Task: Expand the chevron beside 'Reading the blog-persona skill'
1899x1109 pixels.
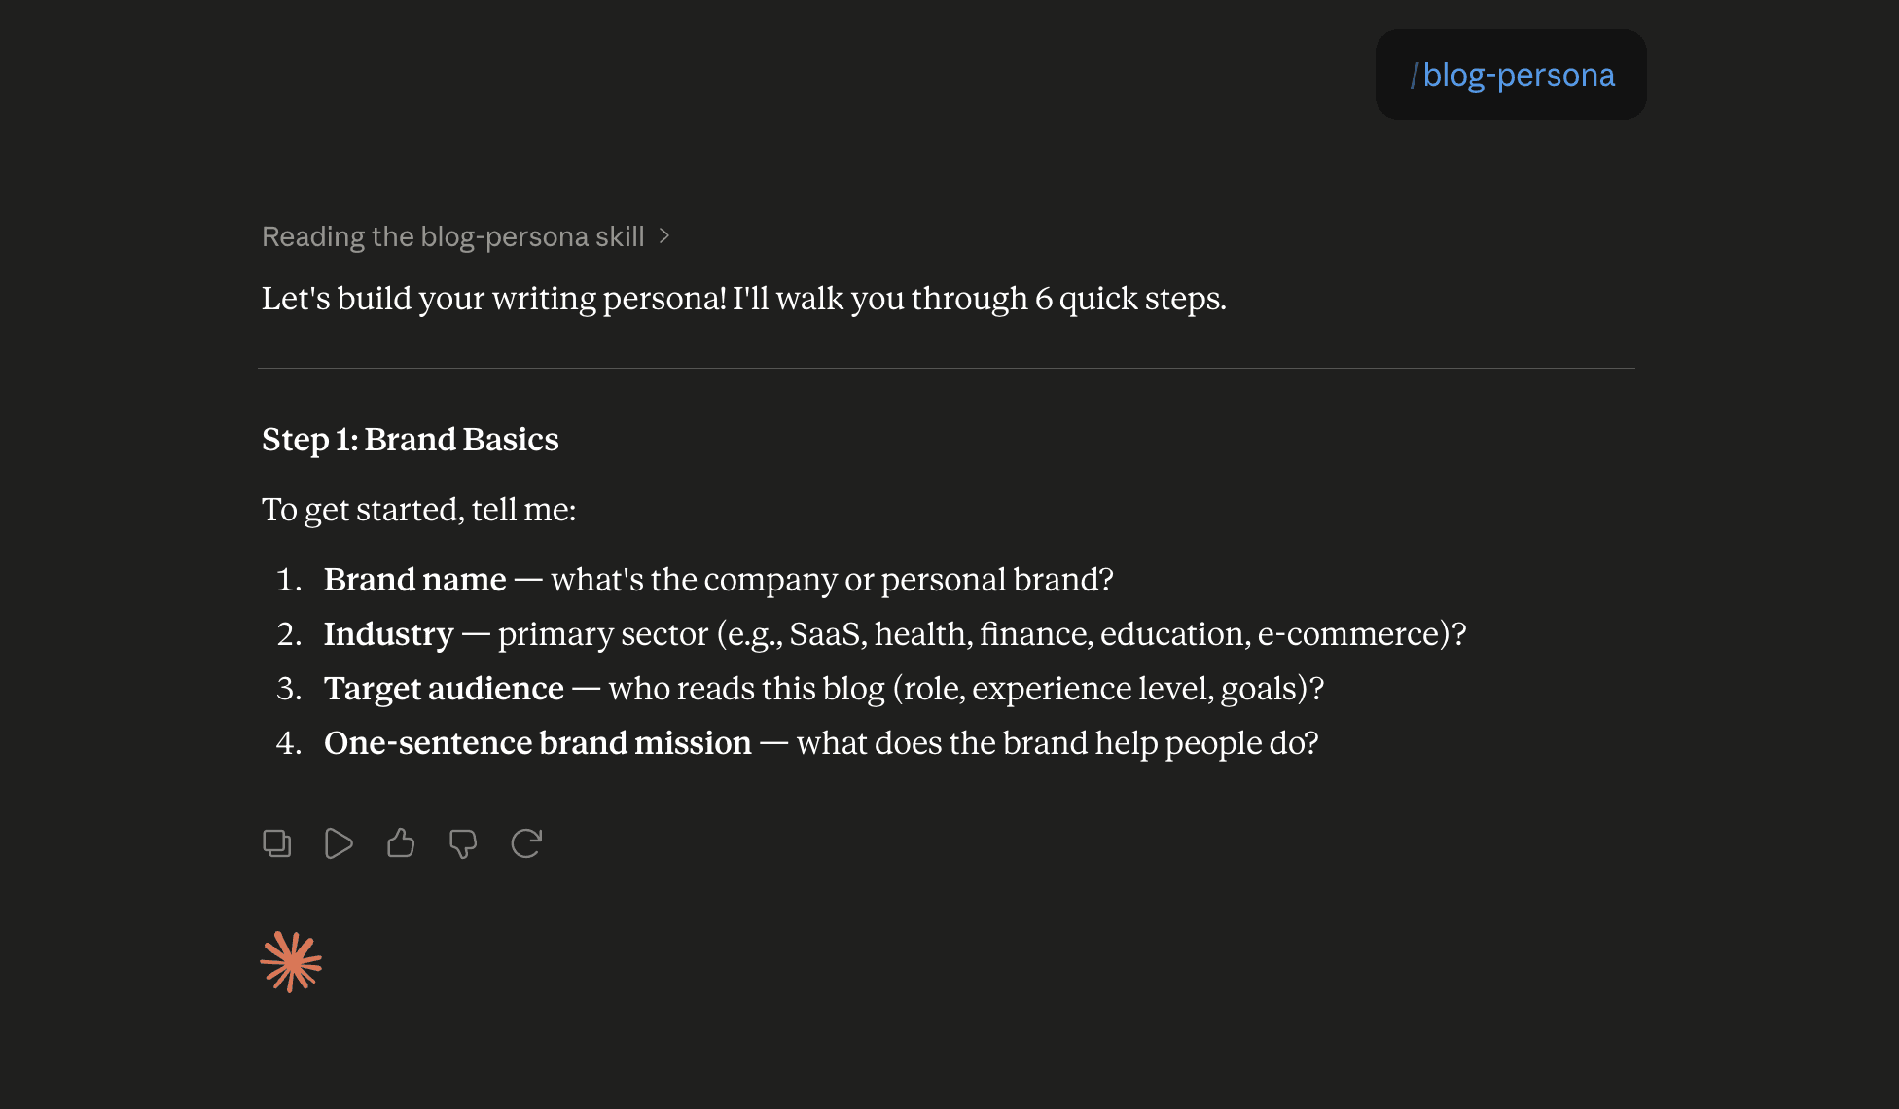Action: (664, 236)
